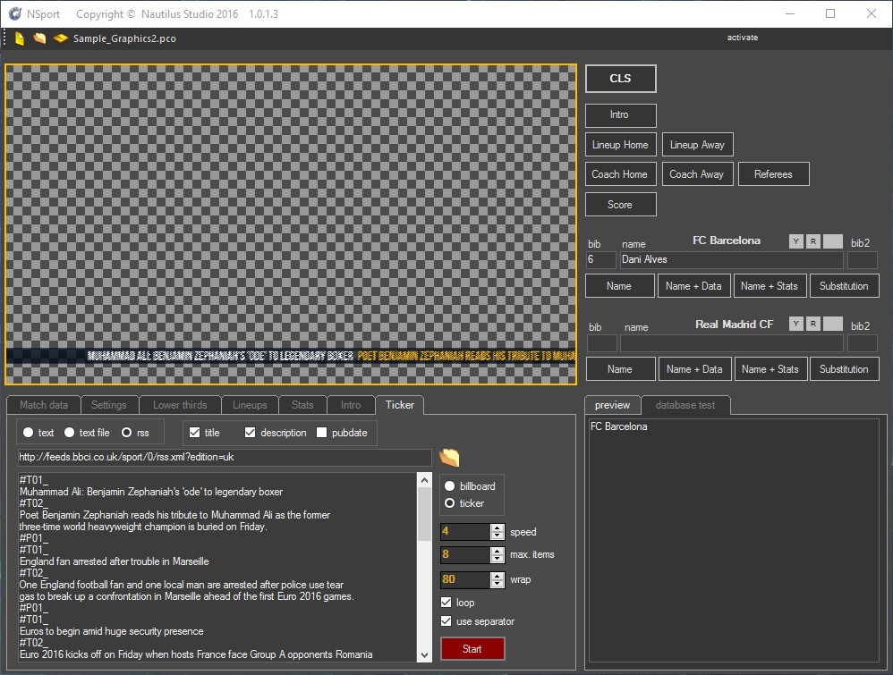
Task: Click the open folder icon in toolbar
Action: [x=39, y=38]
